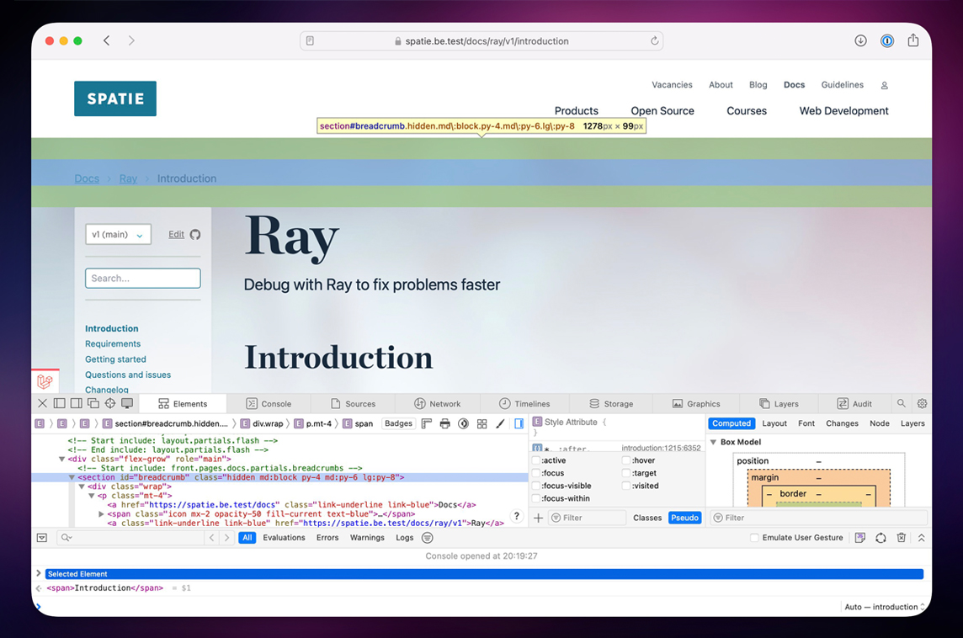963x638 pixels.
Task: Open the console snippets icon
Action: coord(859,538)
